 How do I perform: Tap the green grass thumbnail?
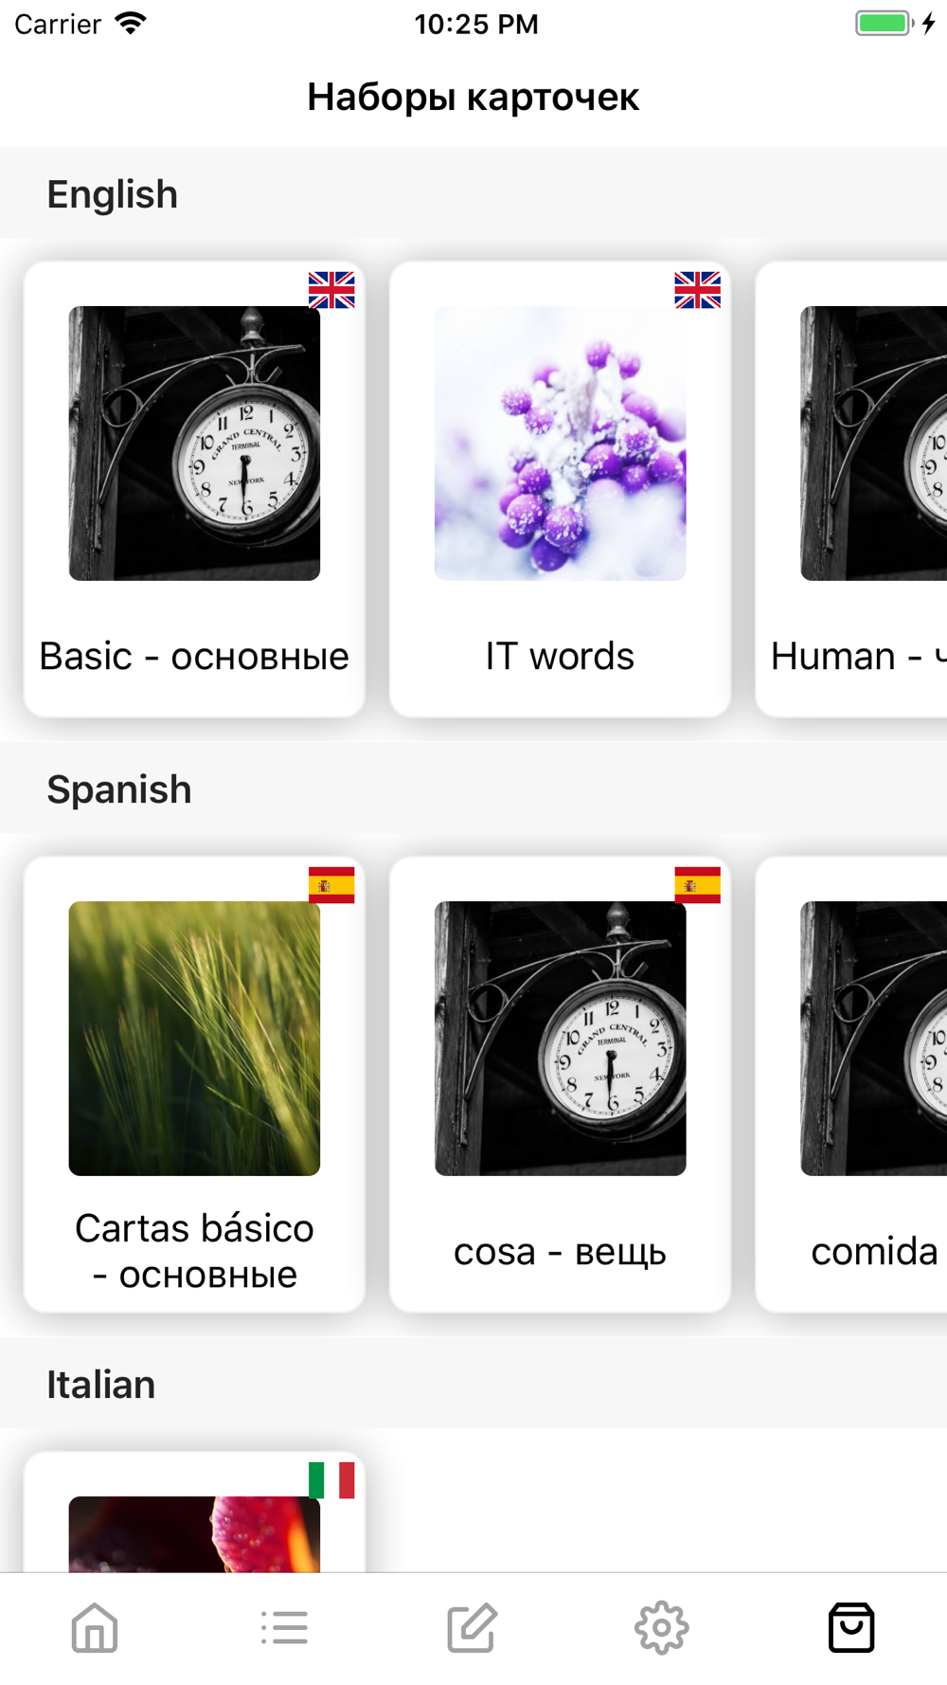click(x=194, y=1038)
